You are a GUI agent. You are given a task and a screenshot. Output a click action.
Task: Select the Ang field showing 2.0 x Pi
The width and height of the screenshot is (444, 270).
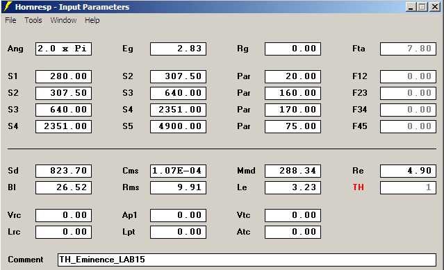63,49
